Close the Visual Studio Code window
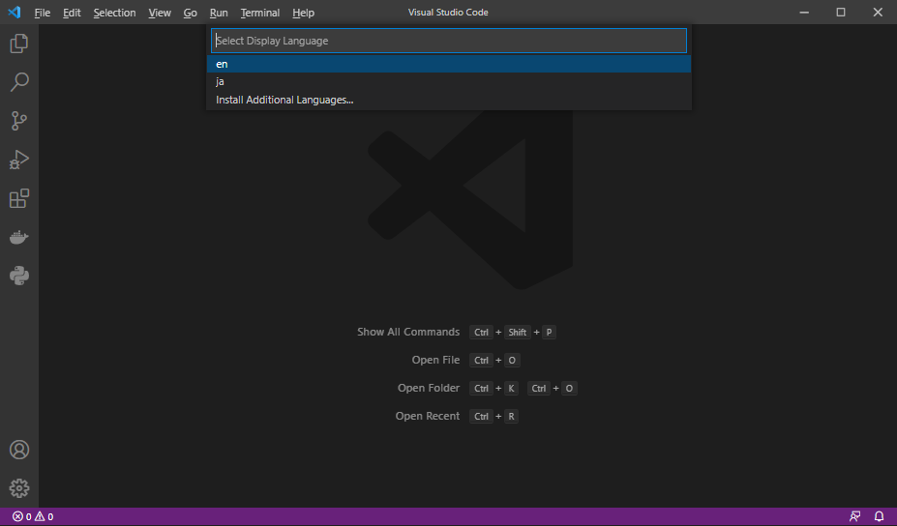This screenshot has height=526, width=897. 878,12
